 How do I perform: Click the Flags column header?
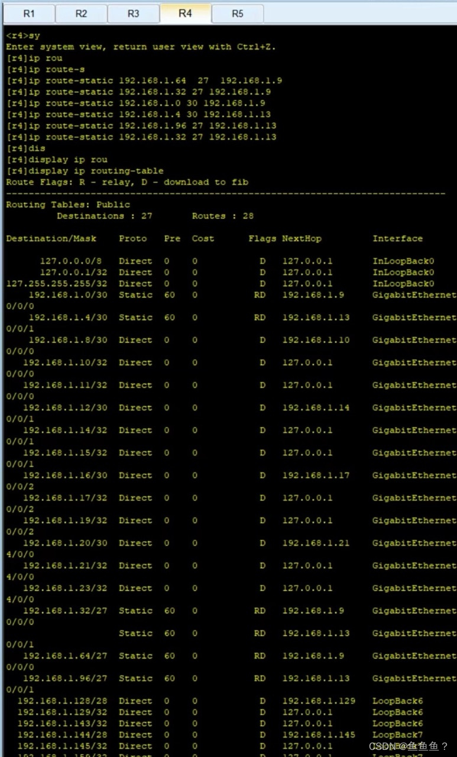(262, 239)
